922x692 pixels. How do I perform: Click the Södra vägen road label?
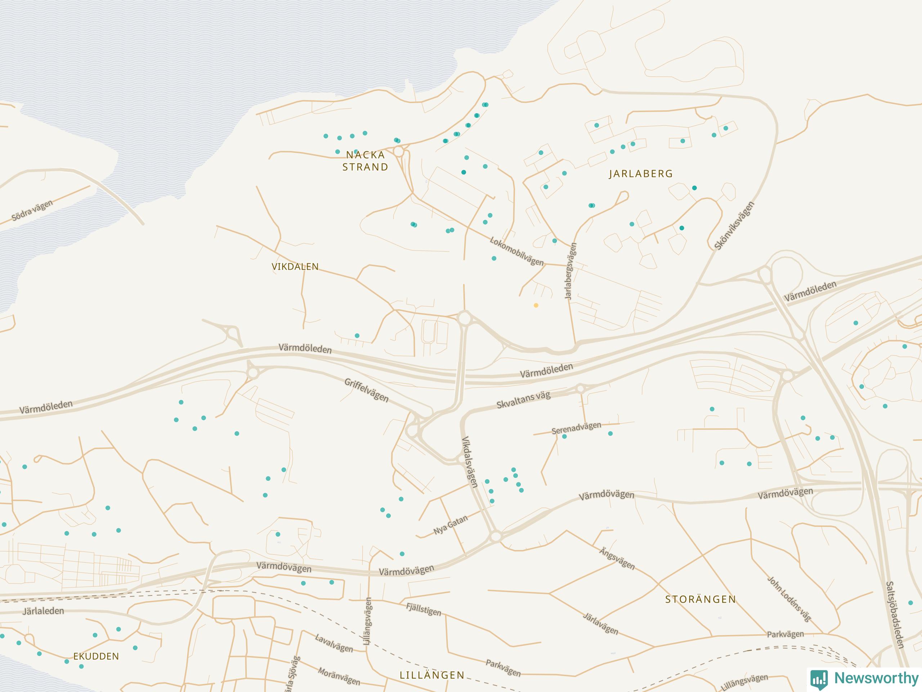coord(32,210)
